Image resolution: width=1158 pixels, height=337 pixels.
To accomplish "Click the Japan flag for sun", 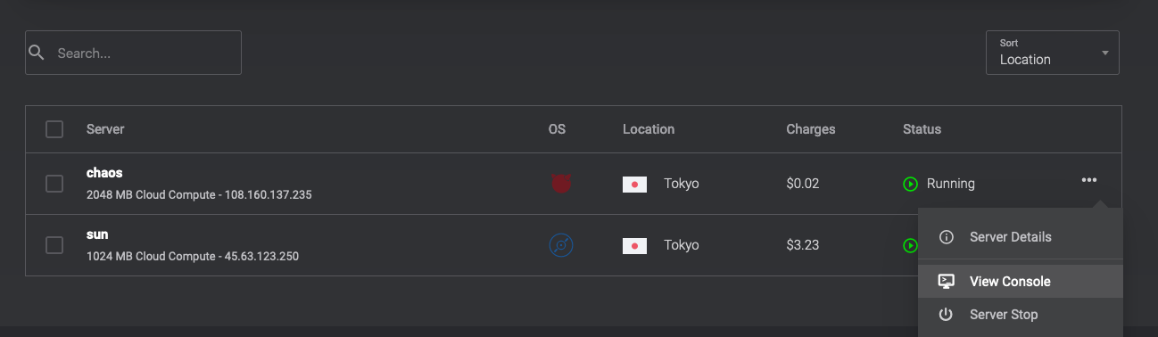I will click(x=634, y=244).
